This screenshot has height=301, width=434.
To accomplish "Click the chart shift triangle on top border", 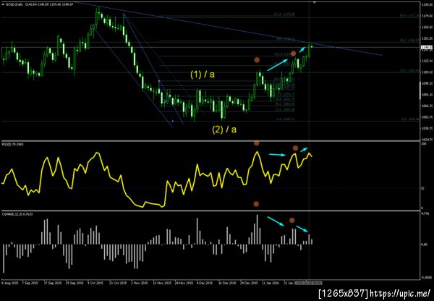I will [314, 2].
